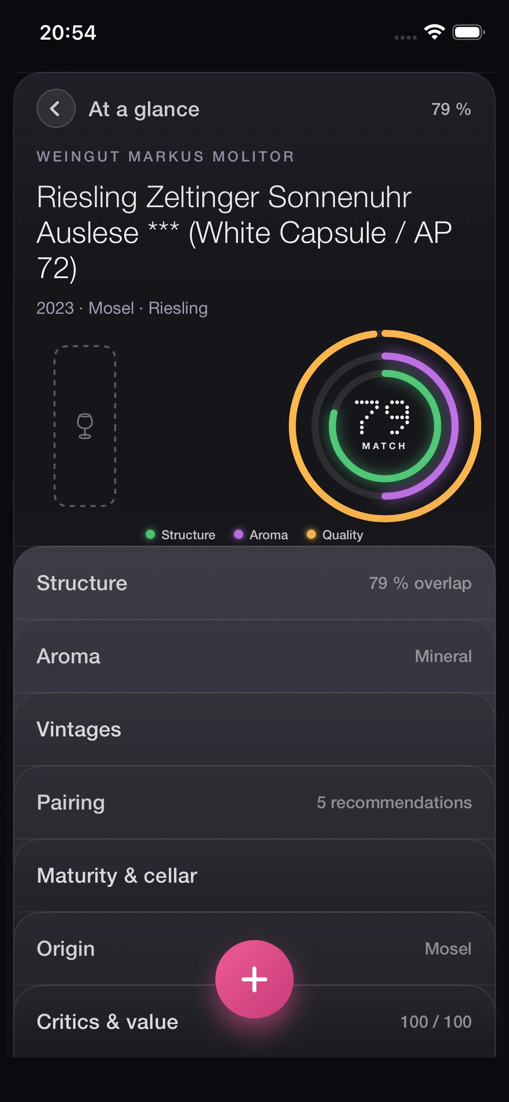The height and width of the screenshot is (1102, 509).
Task: Expand the Structure section
Action: coord(254,583)
